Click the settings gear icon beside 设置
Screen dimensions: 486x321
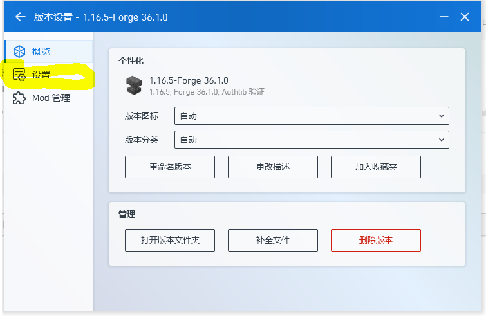tap(19, 75)
